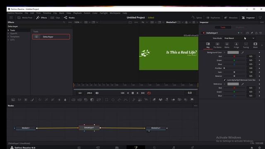Add an Ellipse mask from the toolbar
Screen dimensions: 265x149
[113, 100]
